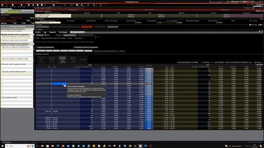Open the My Chains link

click(257, 62)
